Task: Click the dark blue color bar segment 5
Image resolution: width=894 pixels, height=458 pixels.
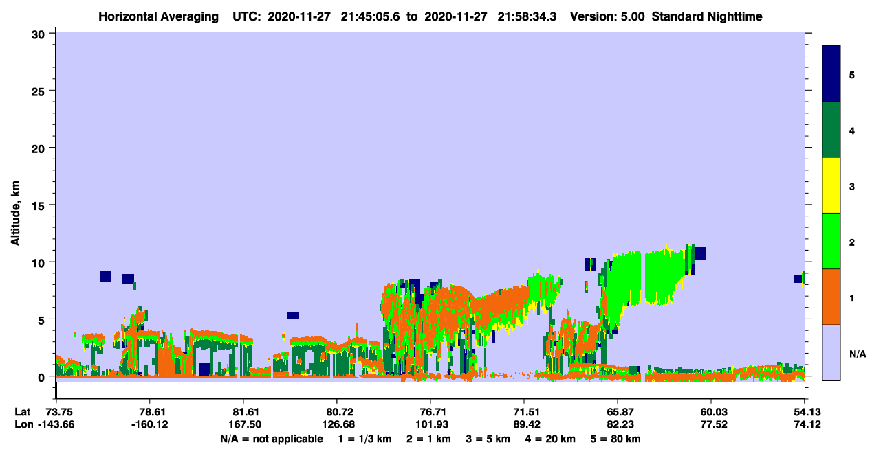Action: click(x=831, y=74)
